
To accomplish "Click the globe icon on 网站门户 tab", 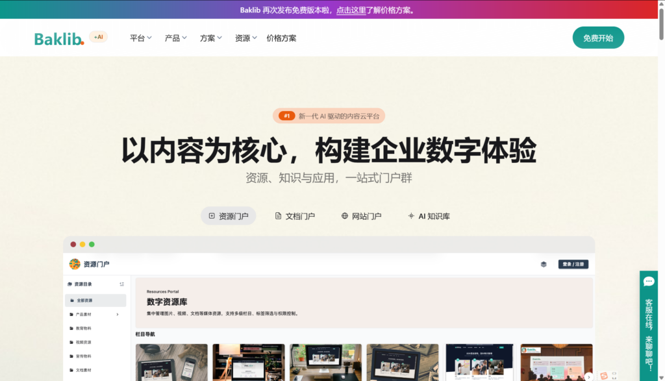I will (344, 215).
